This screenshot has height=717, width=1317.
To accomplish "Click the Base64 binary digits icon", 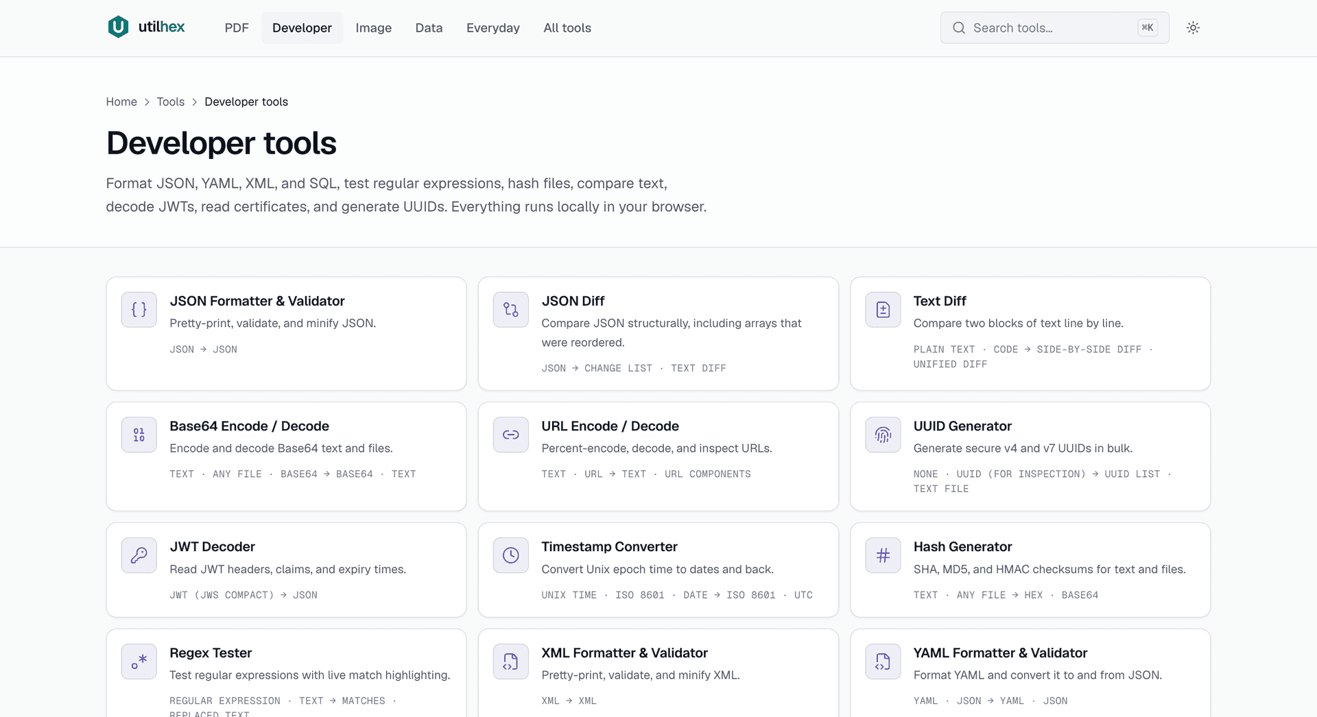I will tap(139, 435).
